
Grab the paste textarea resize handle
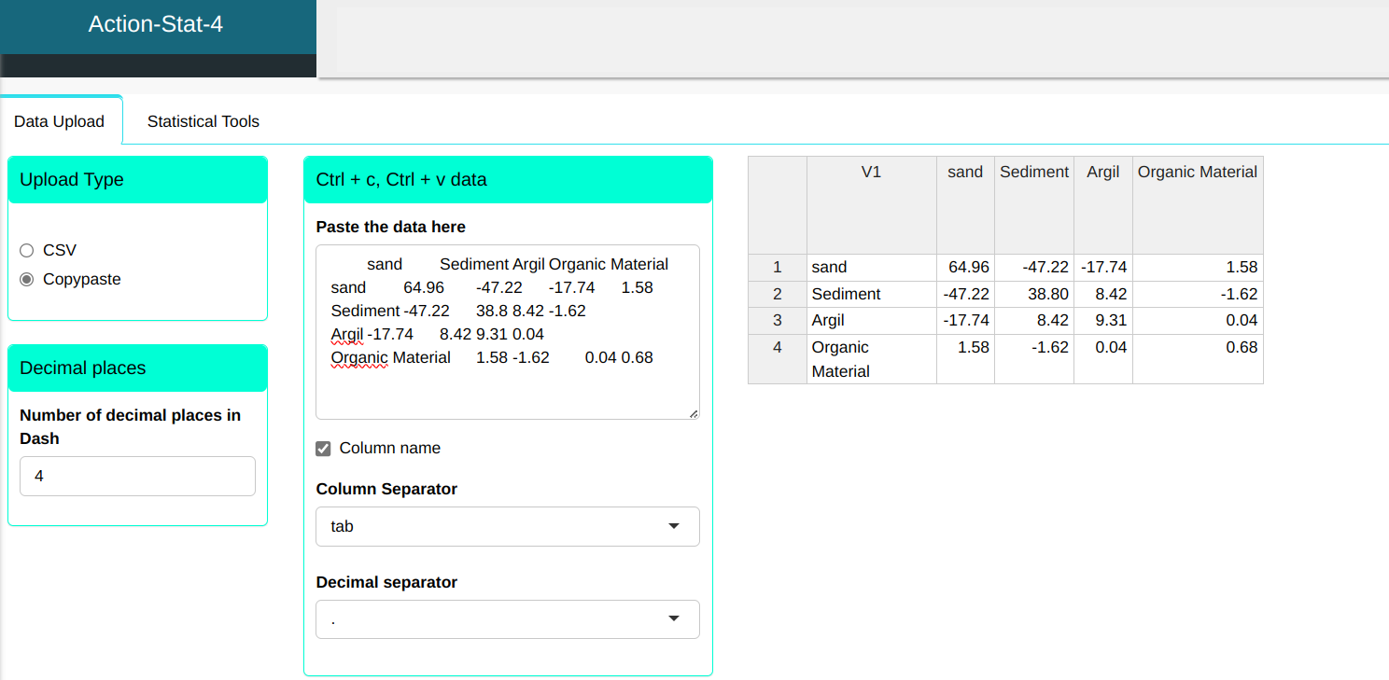694,413
